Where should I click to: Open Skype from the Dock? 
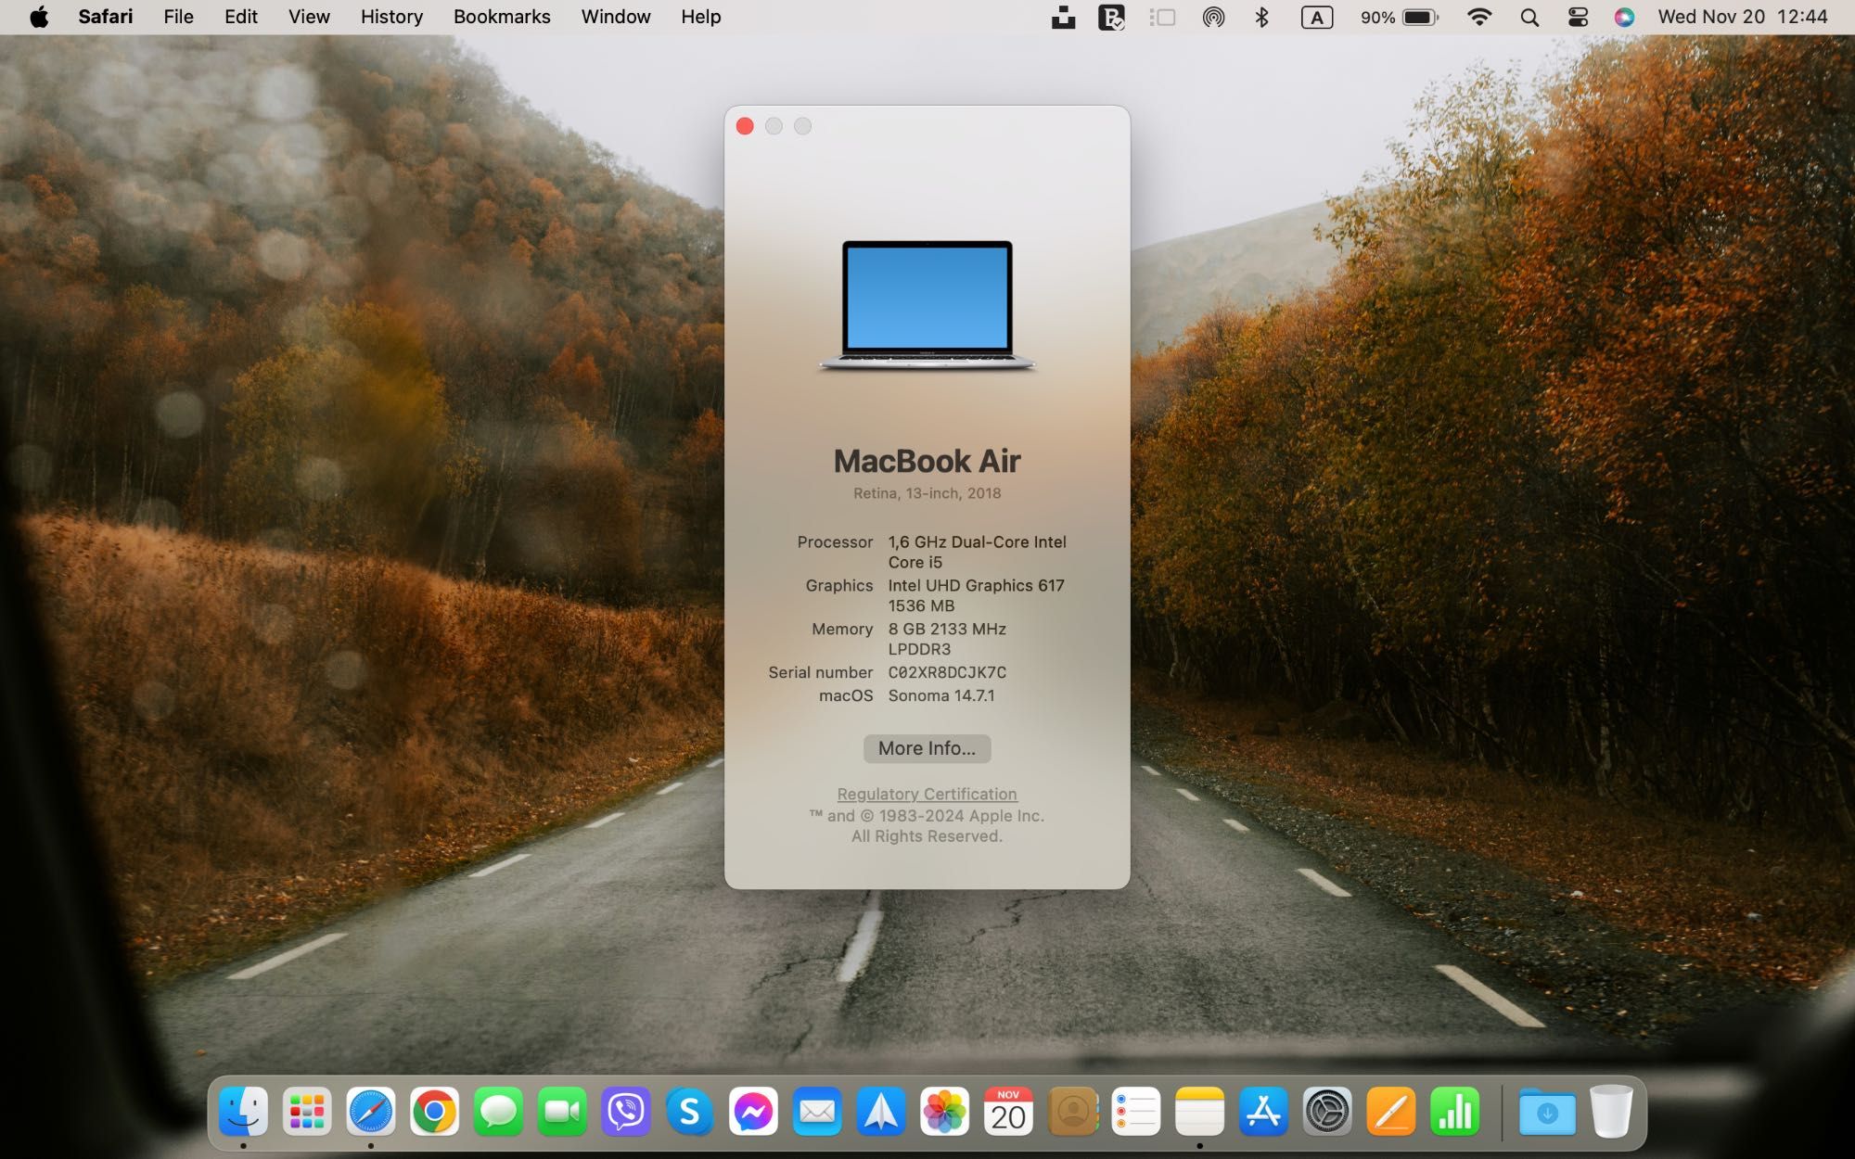coord(689,1111)
